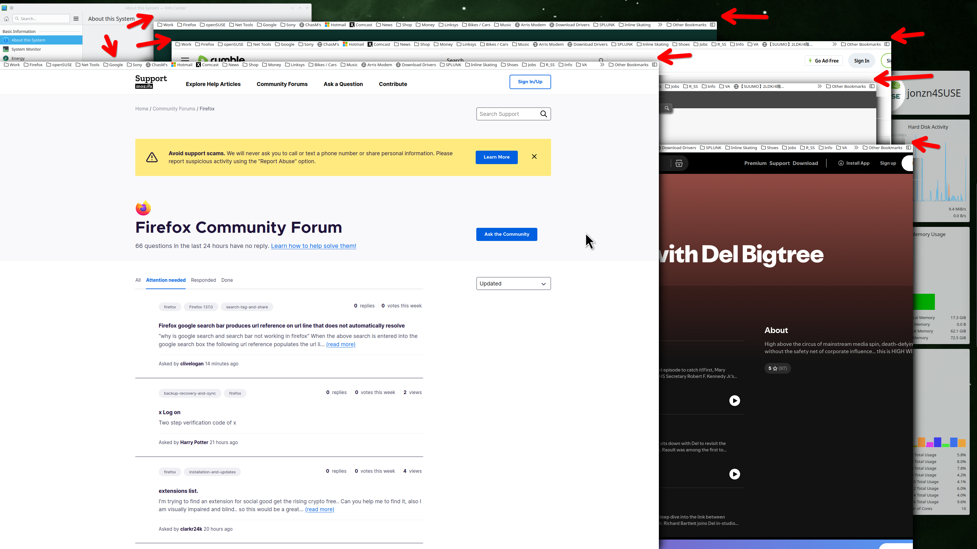This screenshot has height=549, width=977.
Task: Open Explore Help Articles menu
Action: [213, 84]
